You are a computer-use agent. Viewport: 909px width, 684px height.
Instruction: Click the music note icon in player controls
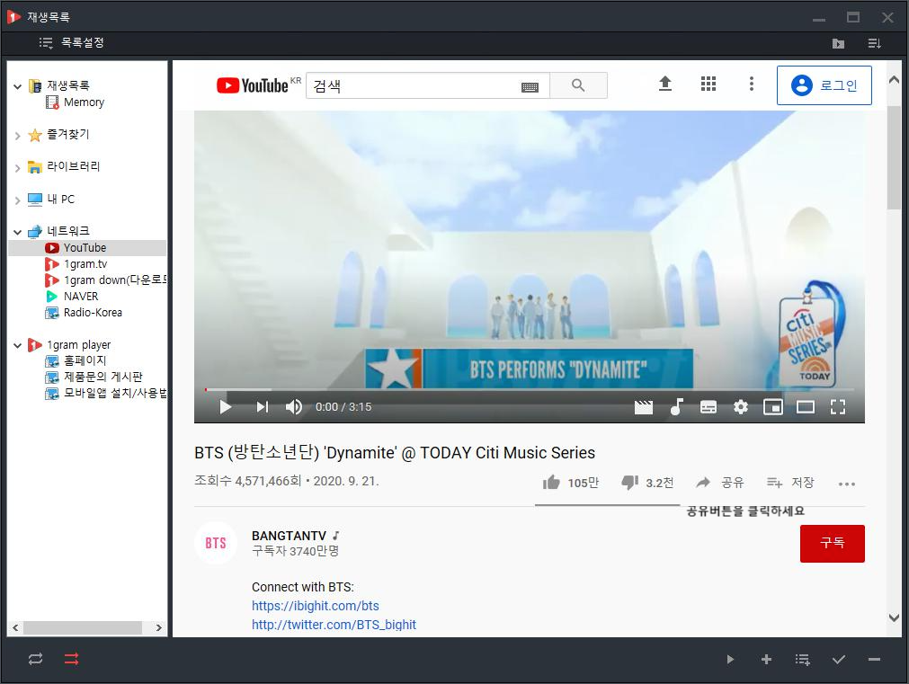click(x=676, y=407)
